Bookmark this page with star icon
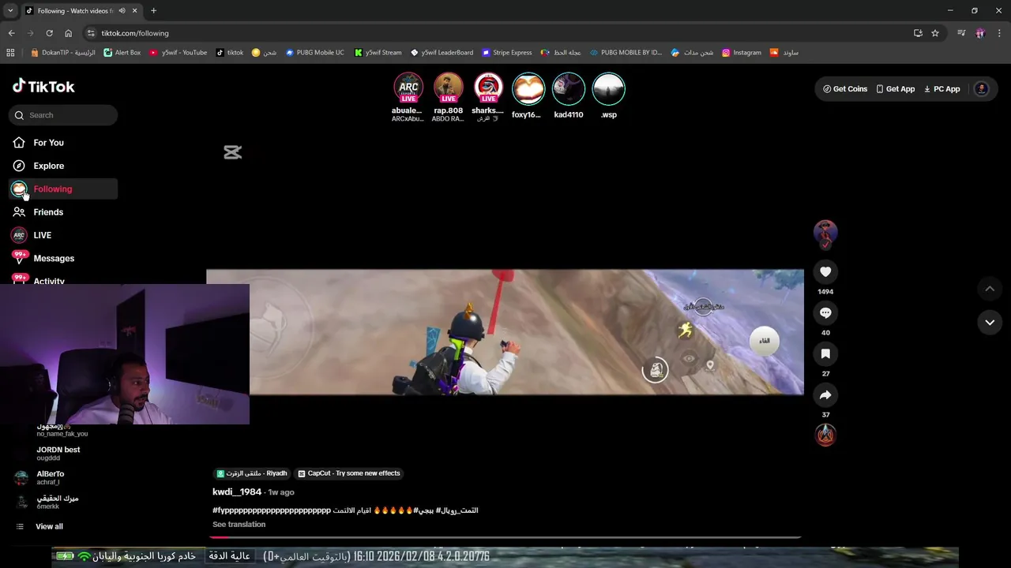1011x568 pixels. click(x=935, y=33)
